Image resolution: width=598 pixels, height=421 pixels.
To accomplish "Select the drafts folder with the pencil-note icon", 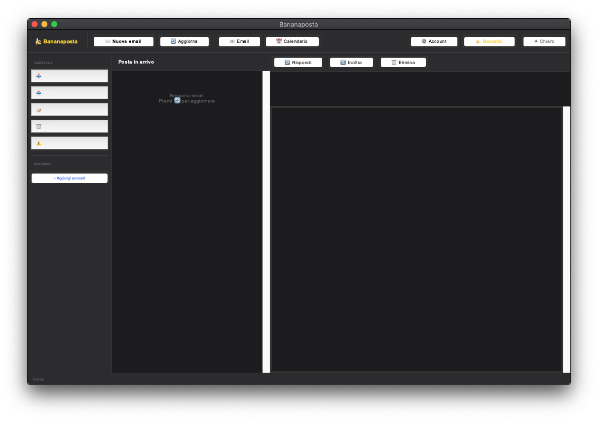I will click(70, 109).
